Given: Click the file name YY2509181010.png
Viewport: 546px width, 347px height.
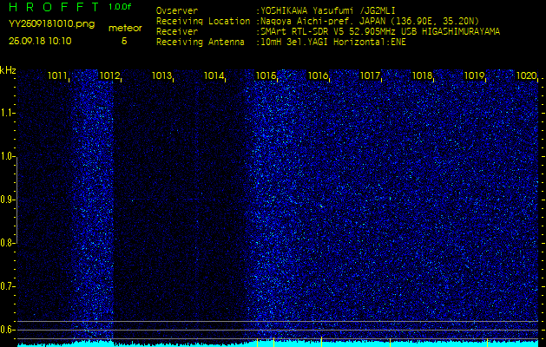Looking at the screenshot, I should click(x=51, y=23).
